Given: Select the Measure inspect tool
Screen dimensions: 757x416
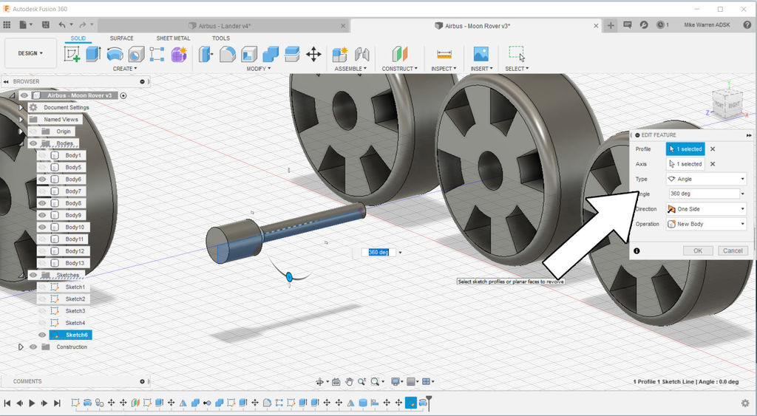Looking at the screenshot, I should 444,54.
